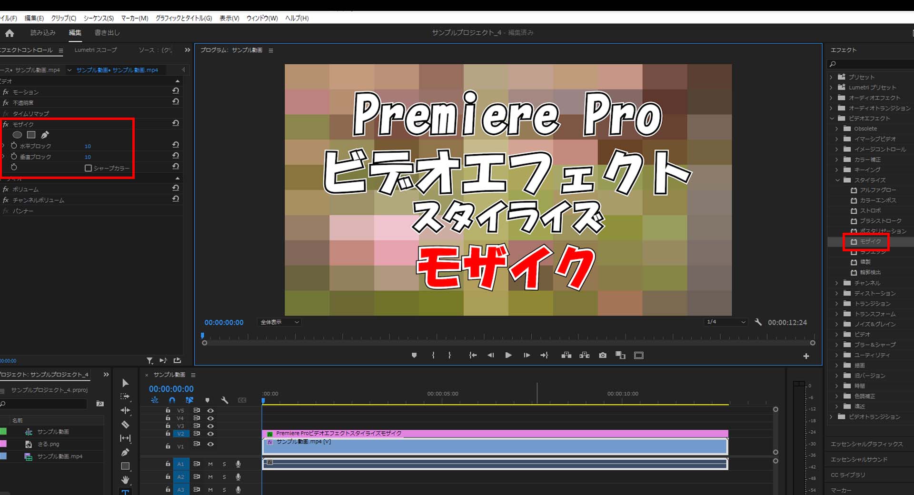Image resolution: width=914 pixels, height=495 pixels.
Task: Select the Pen tool in tools panel
Action: 125,452
